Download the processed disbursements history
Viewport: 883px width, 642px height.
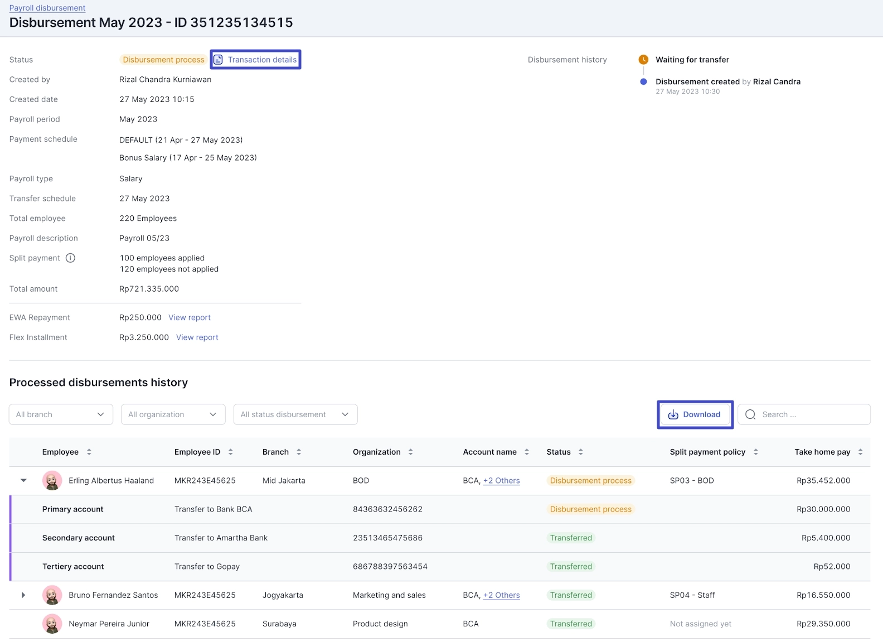pos(695,414)
